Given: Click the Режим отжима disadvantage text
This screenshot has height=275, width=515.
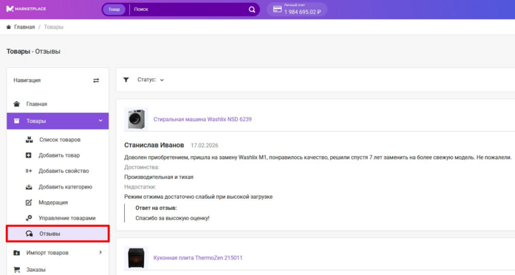Looking at the screenshot, I should click(198, 197).
